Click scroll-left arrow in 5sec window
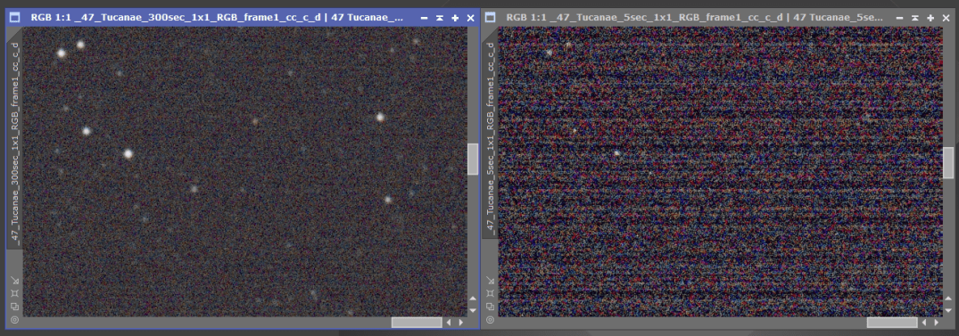Viewport: 959px width, 336px height. coord(924,322)
